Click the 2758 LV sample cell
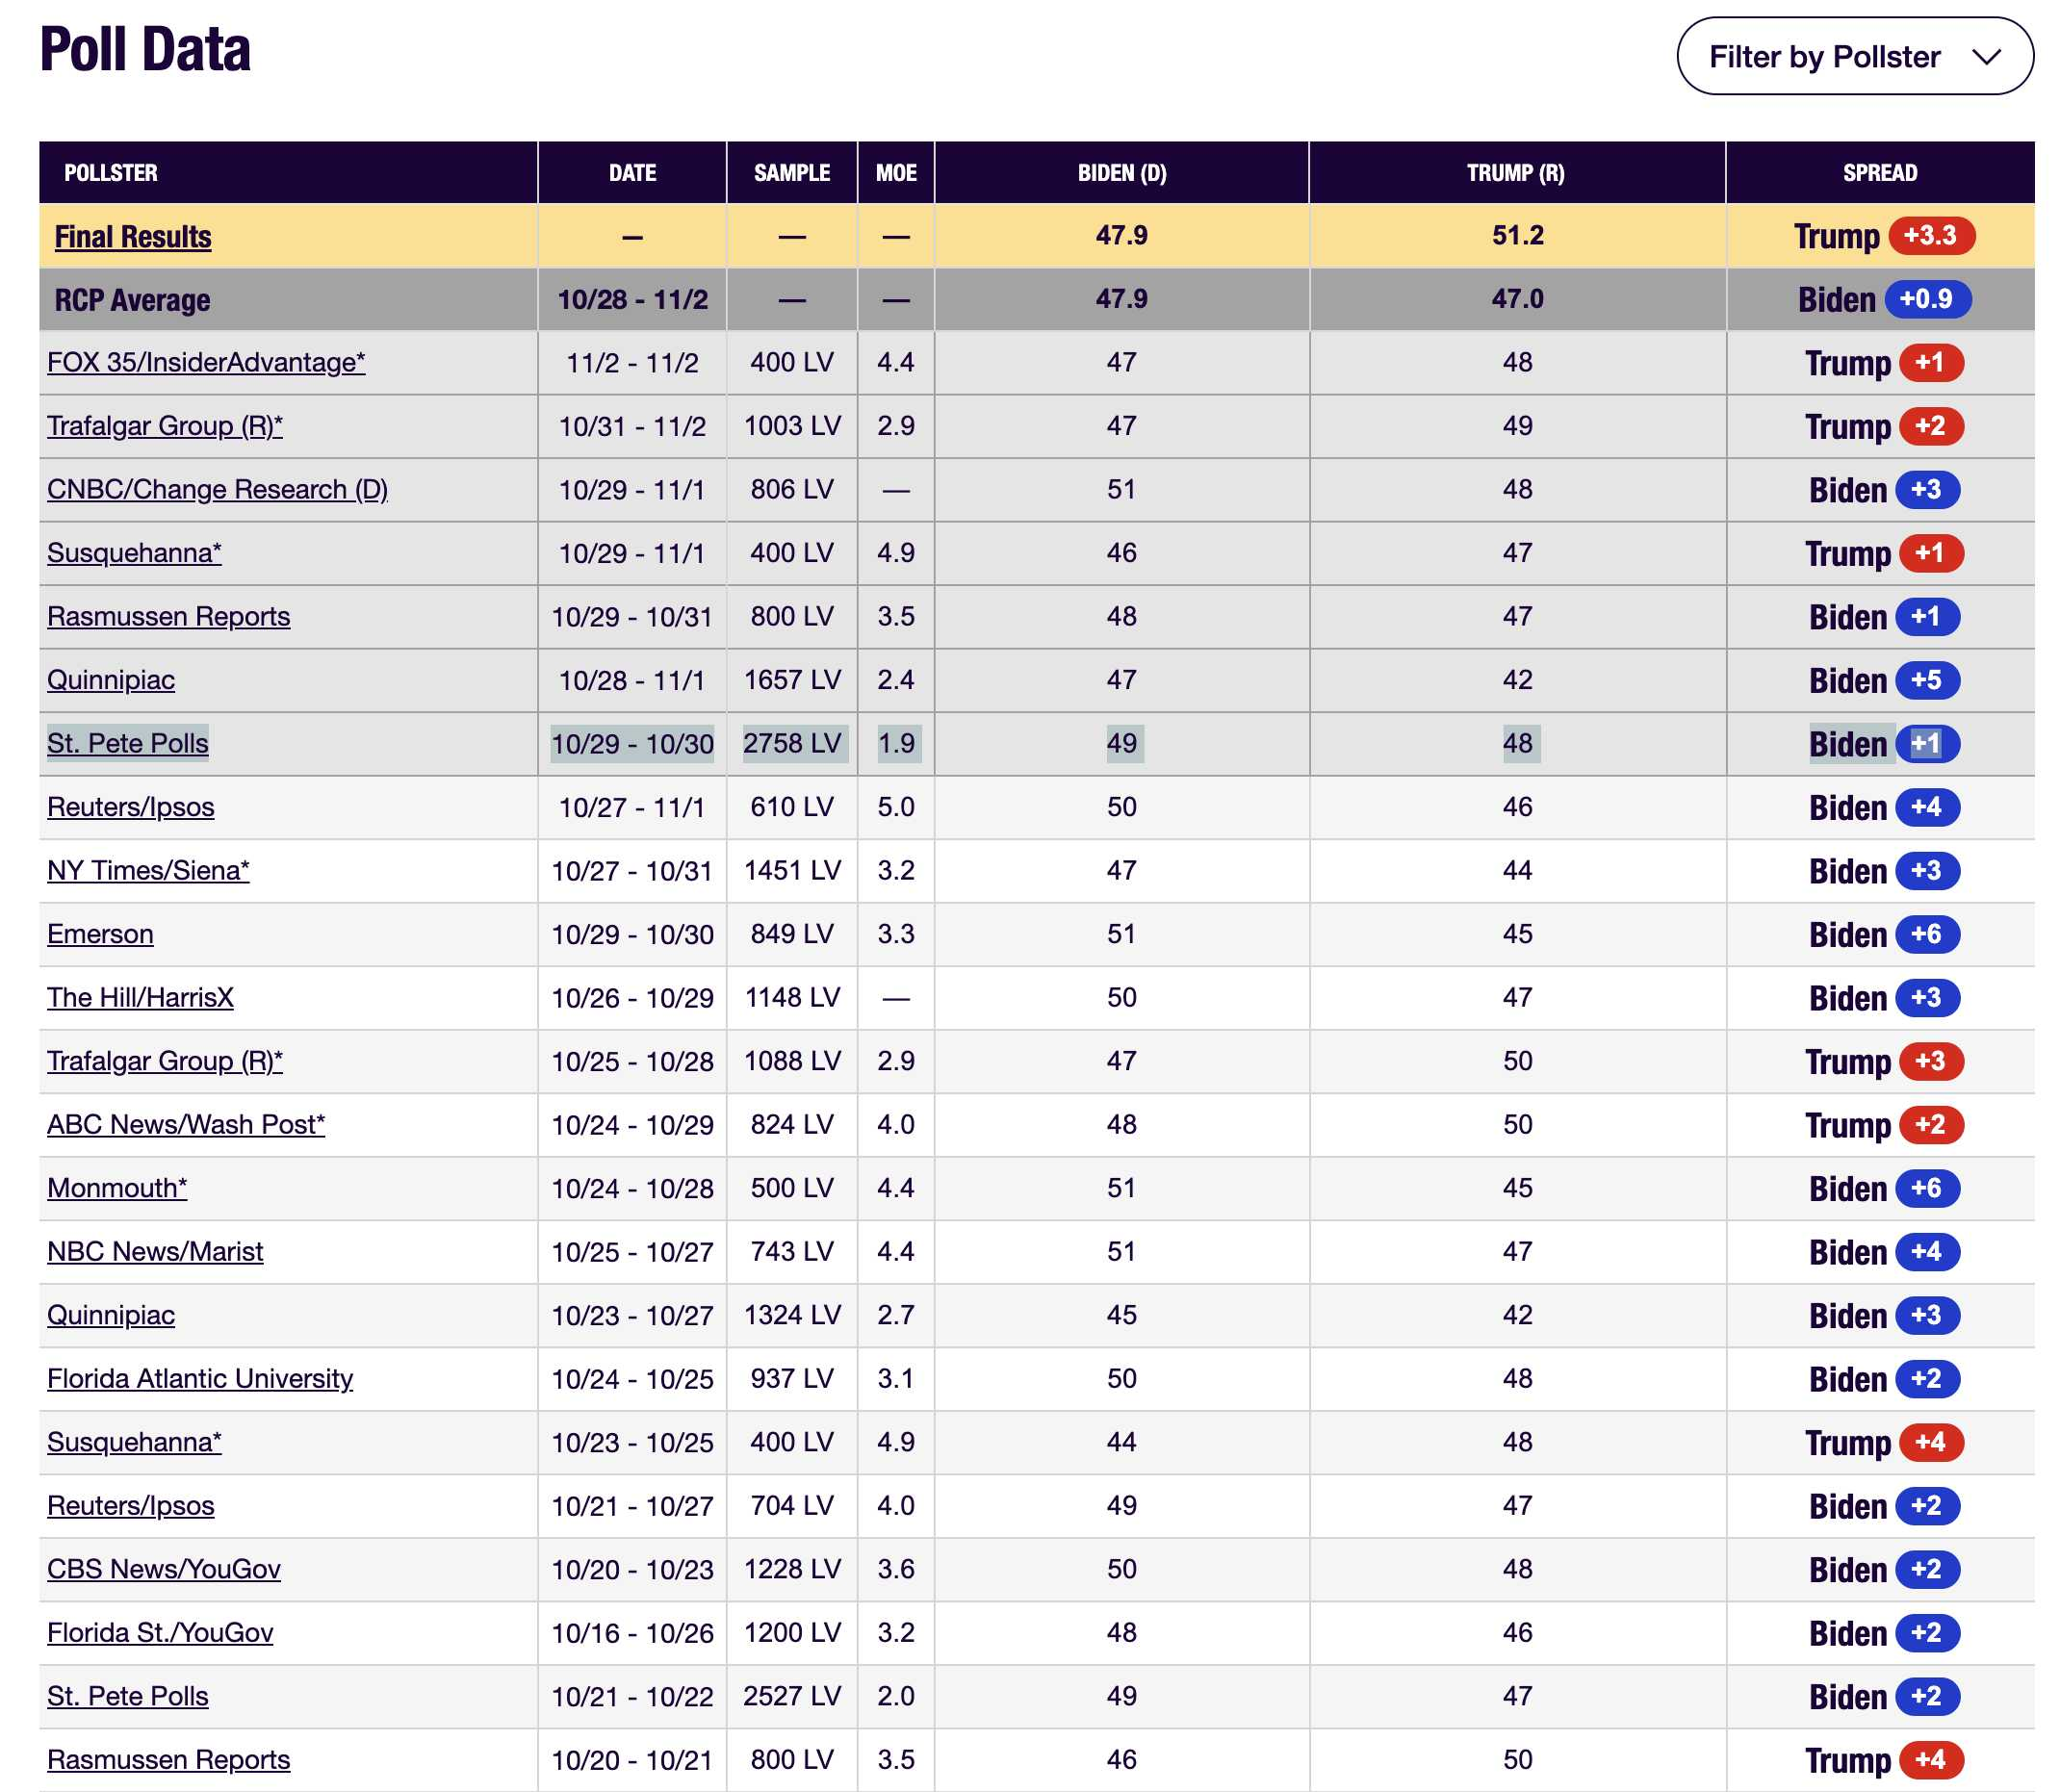This screenshot has height=1792, width=2060. pyautogui.click(x=792, y=743)
